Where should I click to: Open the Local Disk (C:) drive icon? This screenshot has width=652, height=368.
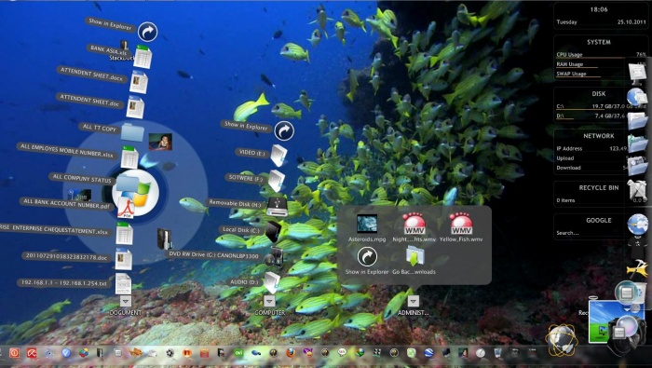click(274, 232)
